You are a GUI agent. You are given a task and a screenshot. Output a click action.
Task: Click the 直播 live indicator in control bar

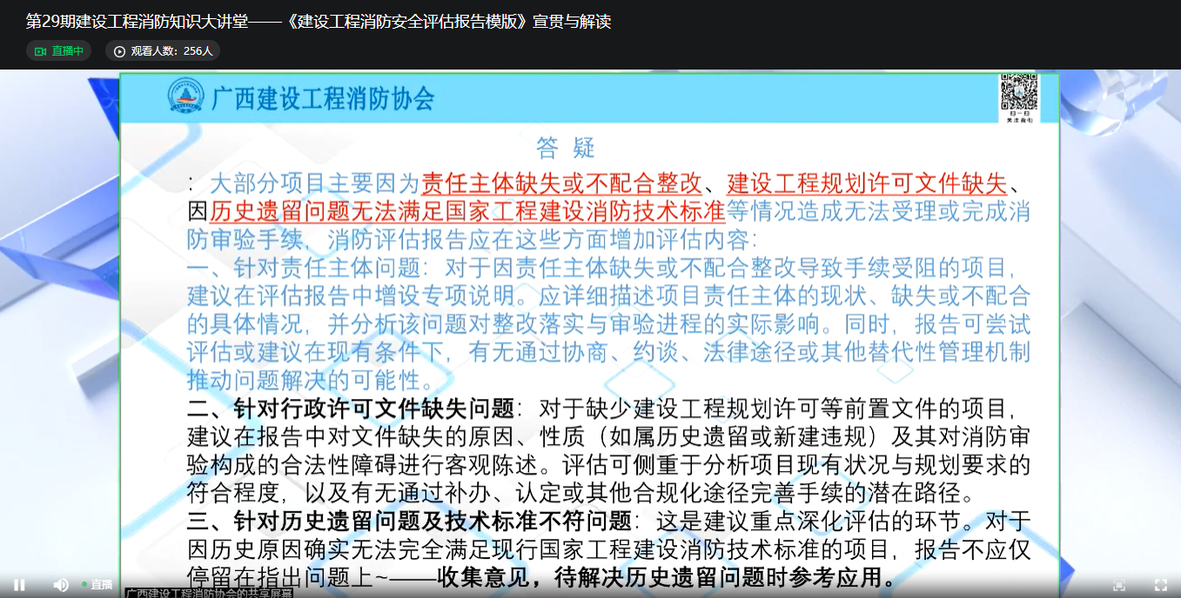point(97,585)
